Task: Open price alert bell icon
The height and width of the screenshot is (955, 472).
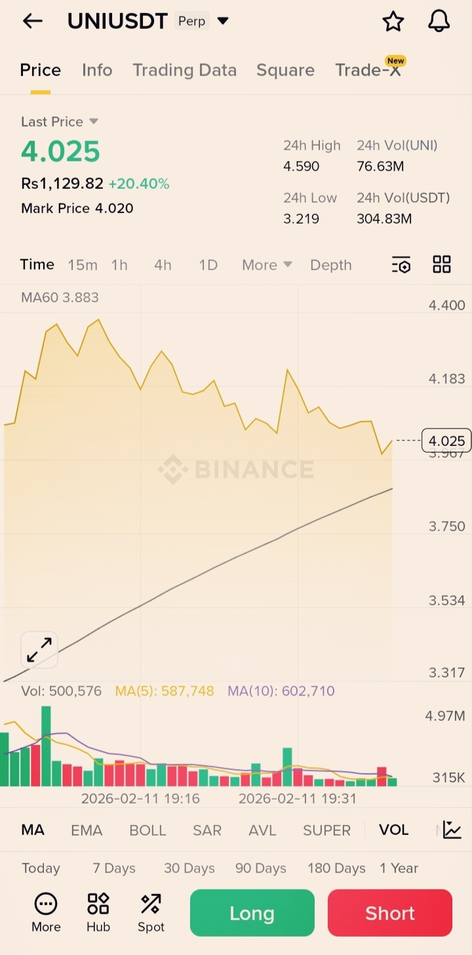Action: click(x=439, y=21)
